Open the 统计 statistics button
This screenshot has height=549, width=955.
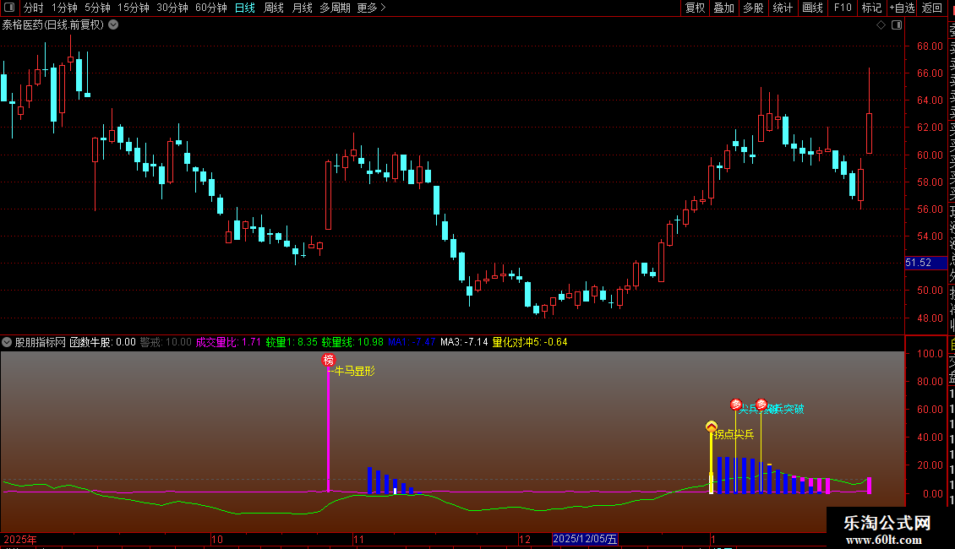coord(783,8)
